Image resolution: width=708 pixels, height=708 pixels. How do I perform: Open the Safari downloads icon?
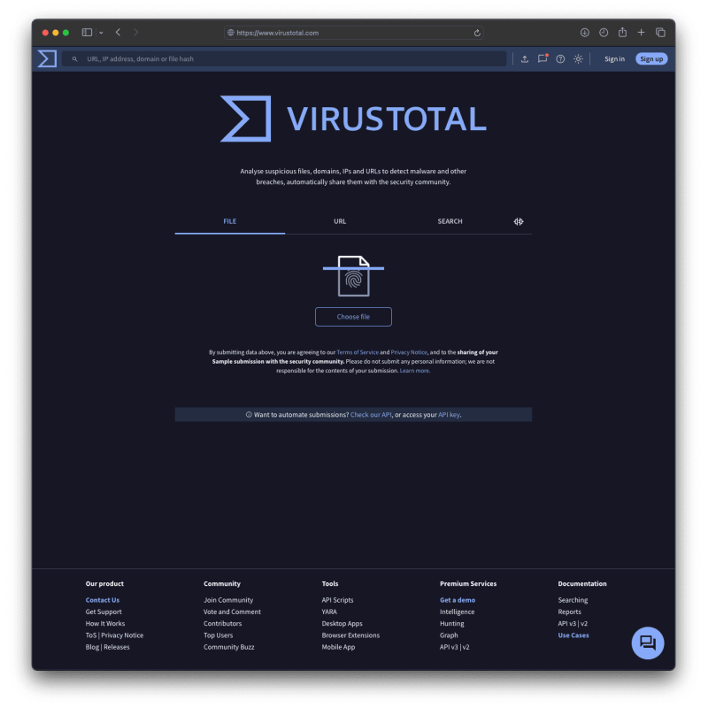(x=585, y=33)
